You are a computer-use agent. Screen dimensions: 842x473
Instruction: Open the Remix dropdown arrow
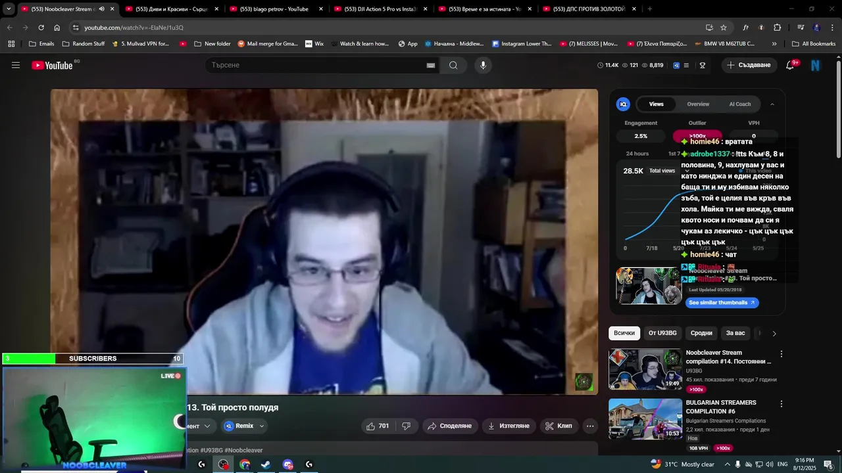[262, 426]
